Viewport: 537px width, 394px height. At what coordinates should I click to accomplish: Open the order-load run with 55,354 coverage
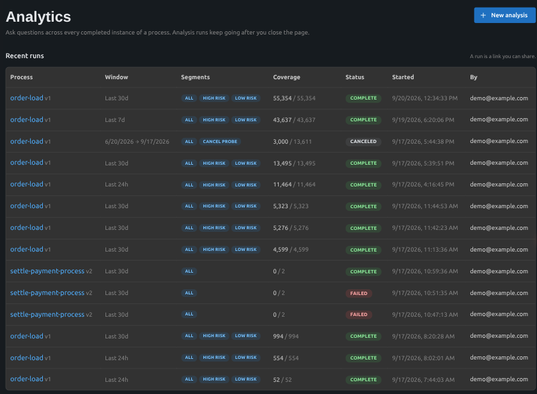(x=27, y=98)
